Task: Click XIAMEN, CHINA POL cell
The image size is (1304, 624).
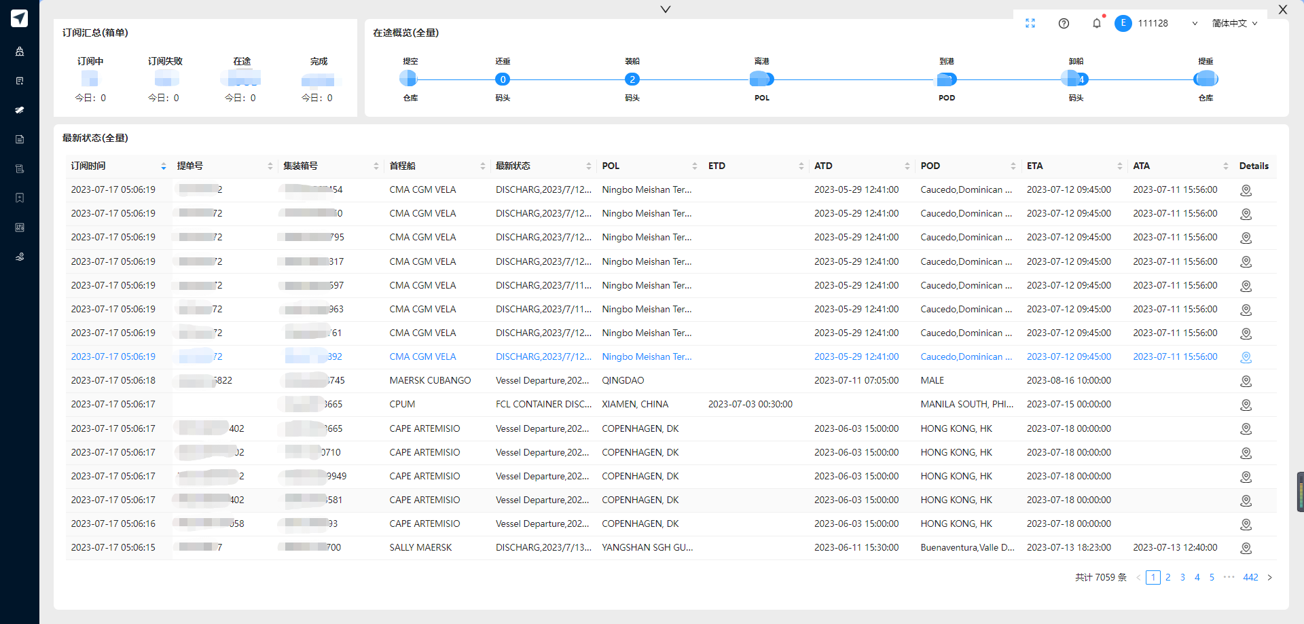Action: 635,404
